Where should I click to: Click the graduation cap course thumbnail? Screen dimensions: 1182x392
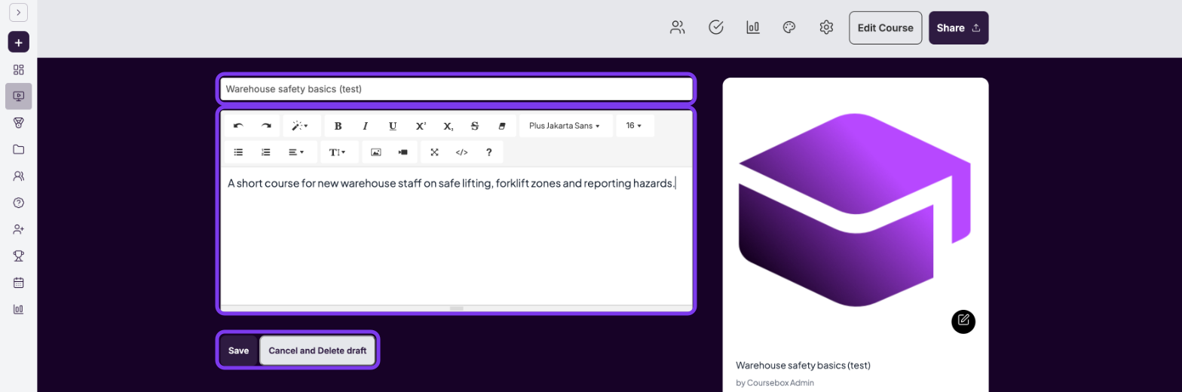[855, 210]
